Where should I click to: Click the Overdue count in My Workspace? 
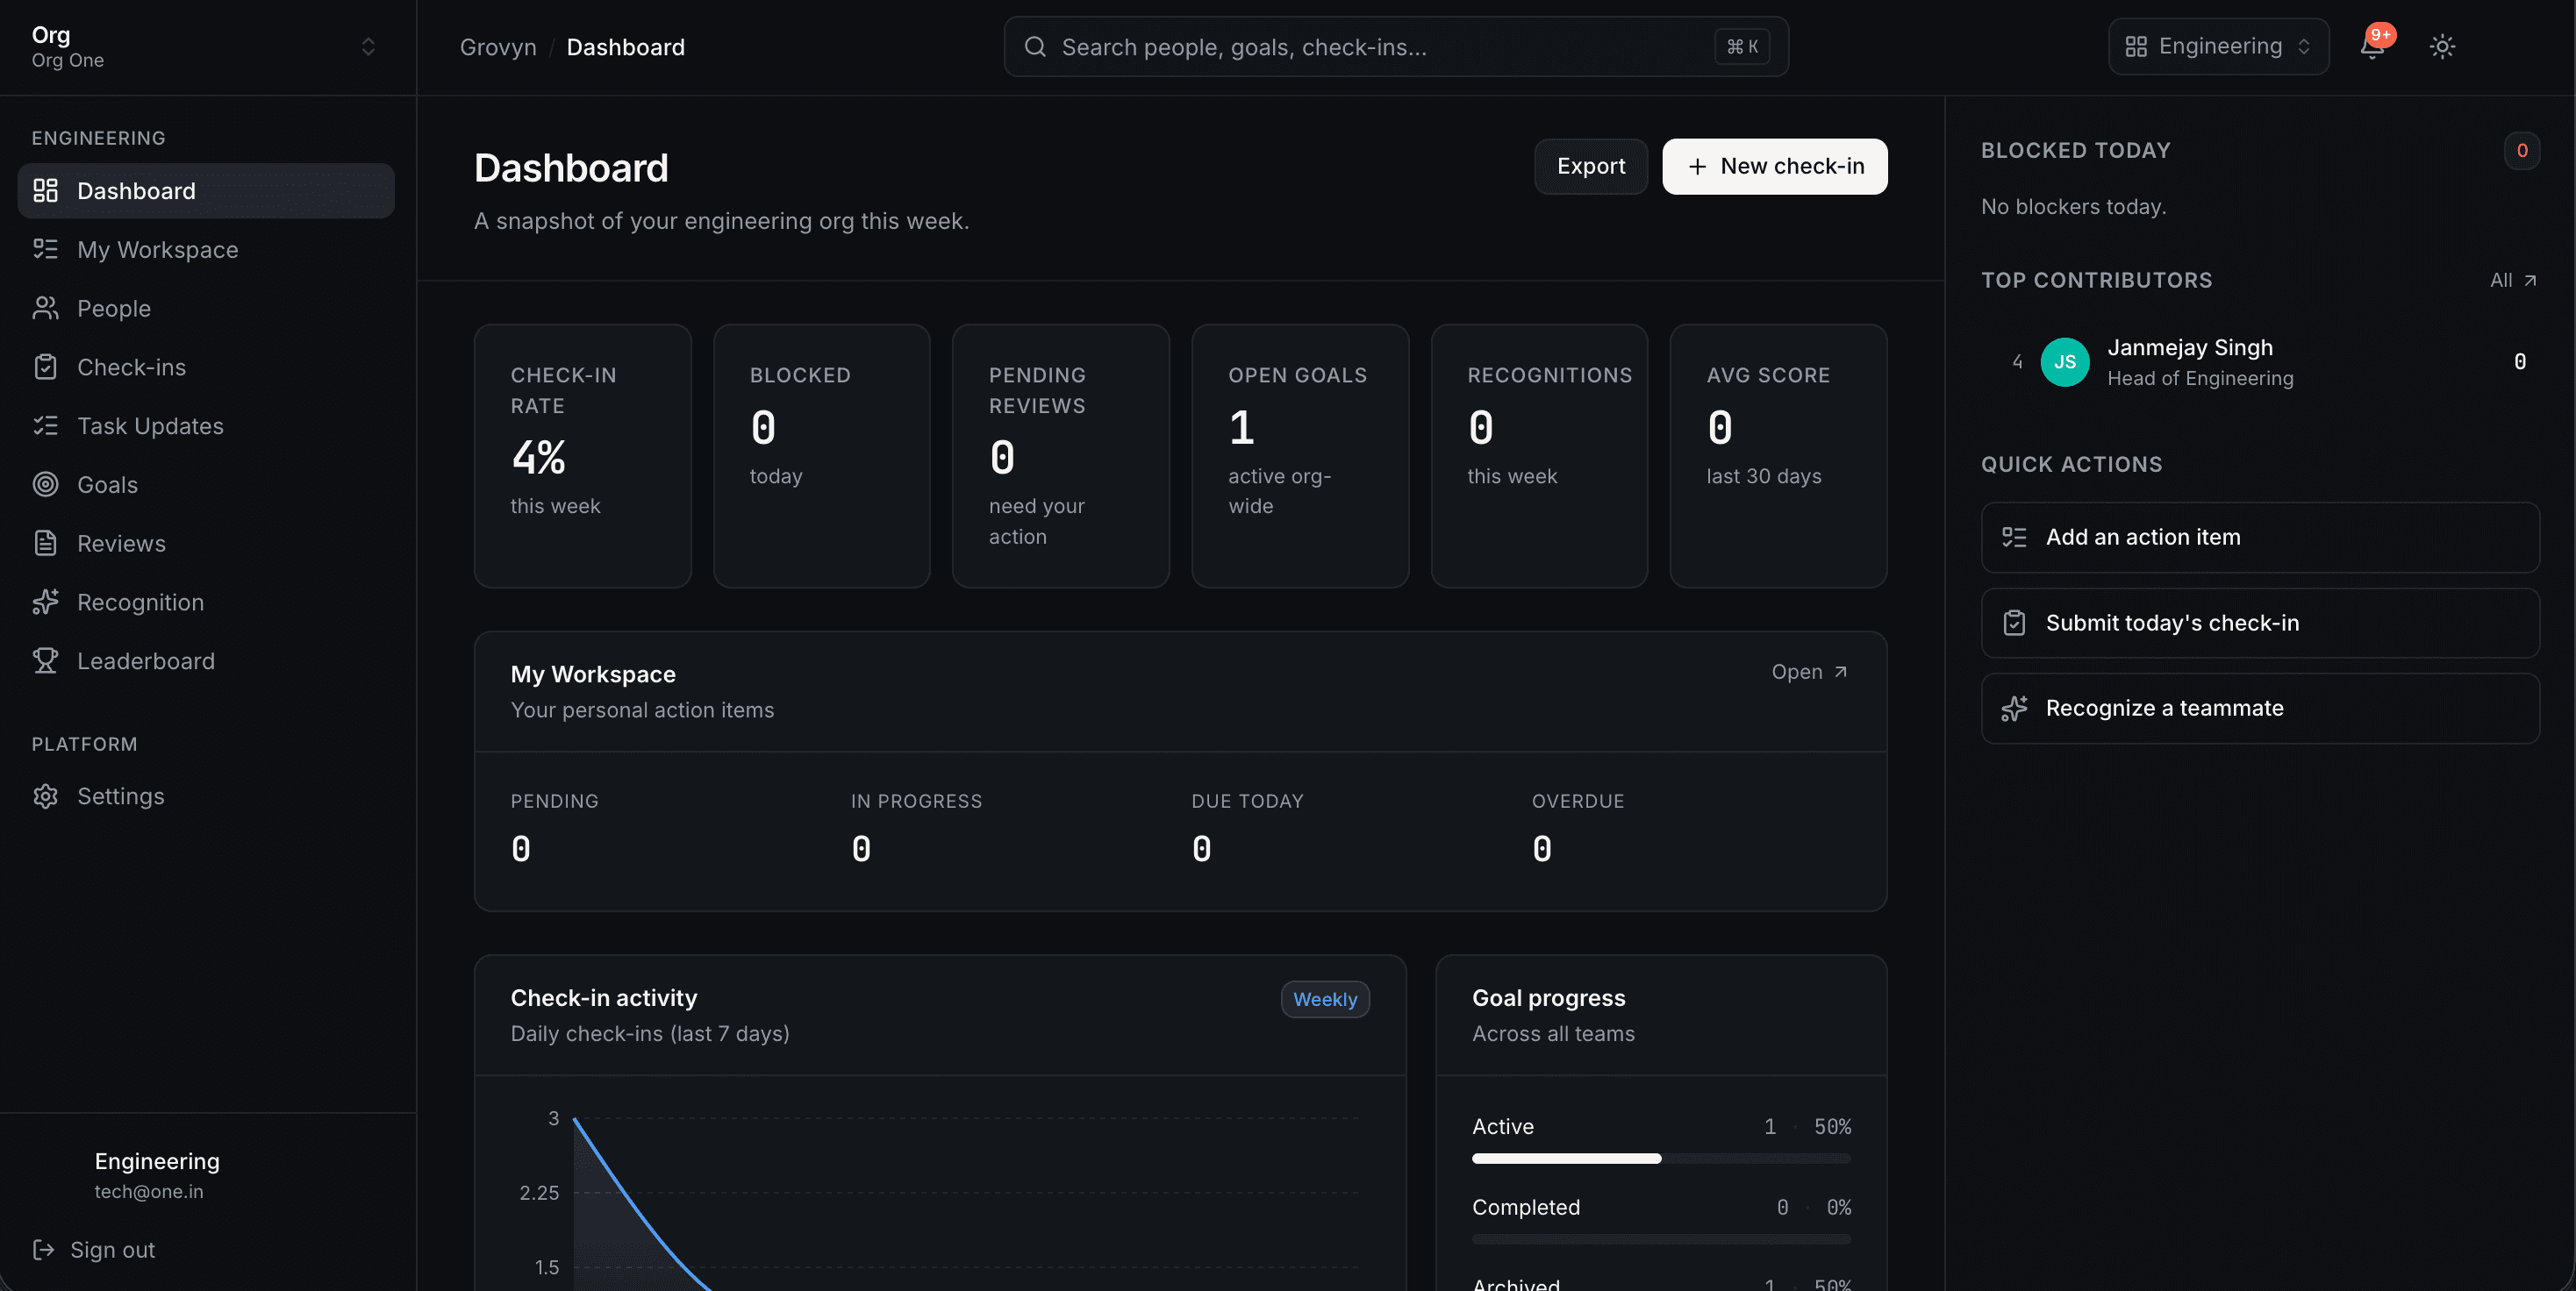(1542, 849)
